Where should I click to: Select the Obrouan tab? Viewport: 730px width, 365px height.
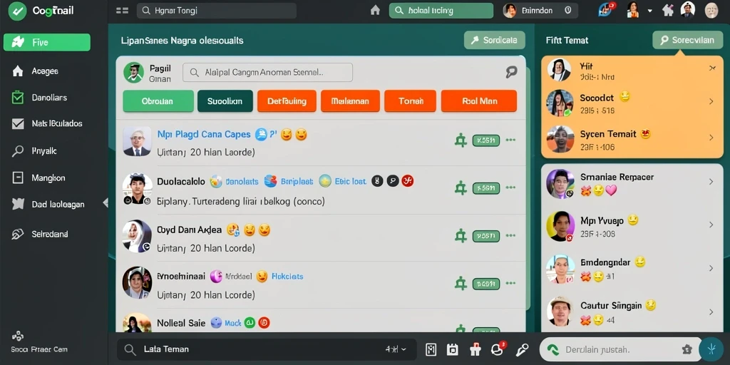(x=158, y=101)
